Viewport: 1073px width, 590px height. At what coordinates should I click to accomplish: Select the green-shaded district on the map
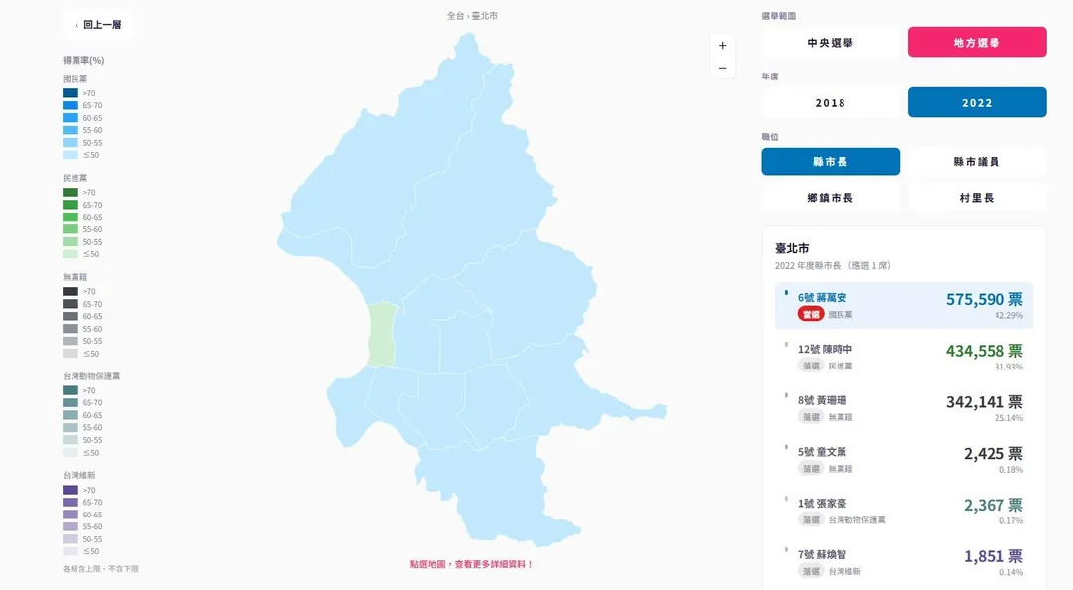click(383, 334)
